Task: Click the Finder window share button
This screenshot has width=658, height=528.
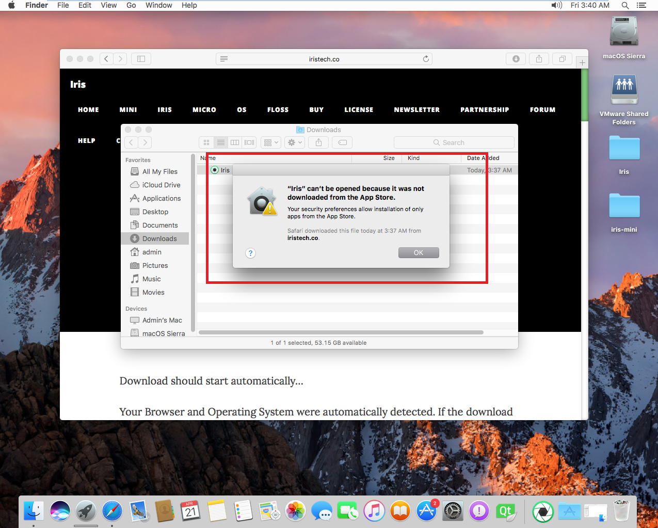Action: click(318, 142)
